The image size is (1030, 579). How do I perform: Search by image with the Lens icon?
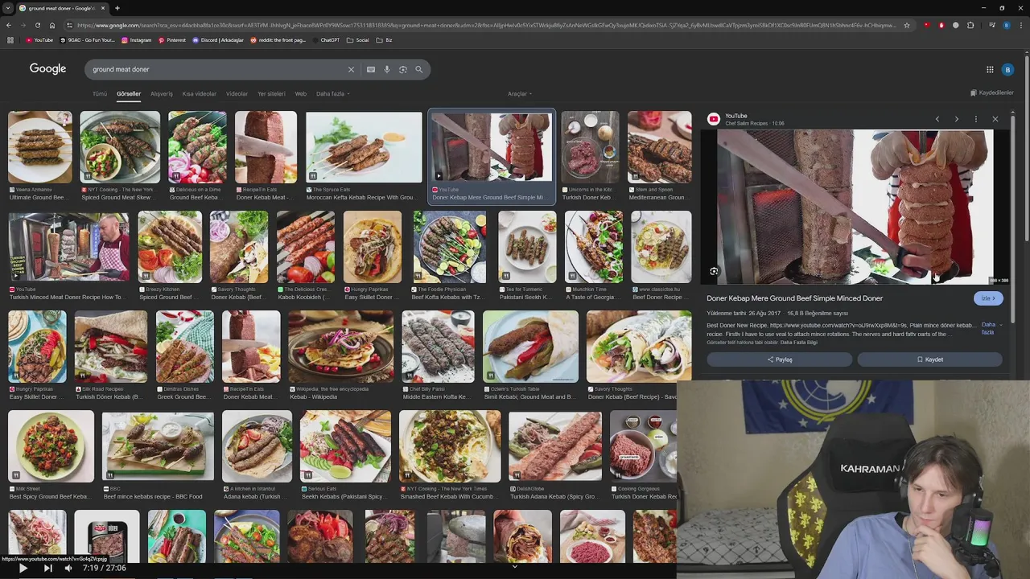[x=403, y=69]
